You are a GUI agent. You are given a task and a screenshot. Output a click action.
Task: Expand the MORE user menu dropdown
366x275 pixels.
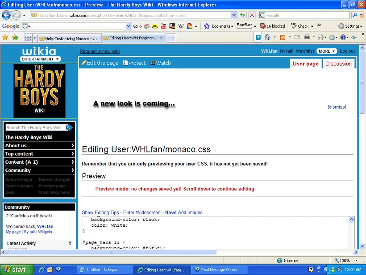pos(327,51)
